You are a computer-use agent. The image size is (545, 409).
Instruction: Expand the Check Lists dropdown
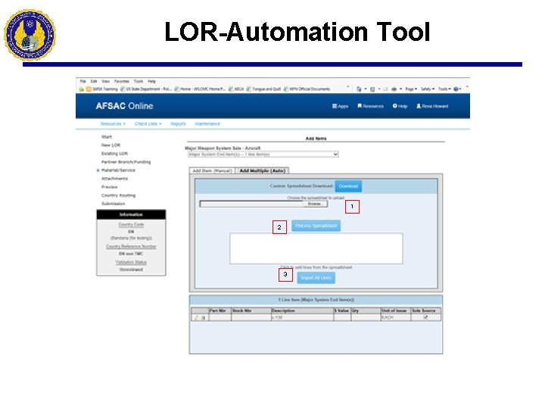point(148,123)
